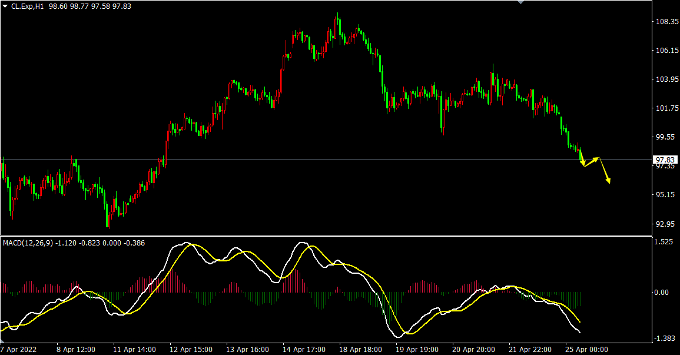Click the 103.95 price scale value
Image resolution: width=680 pixels, height=355 pixels.
668,79
